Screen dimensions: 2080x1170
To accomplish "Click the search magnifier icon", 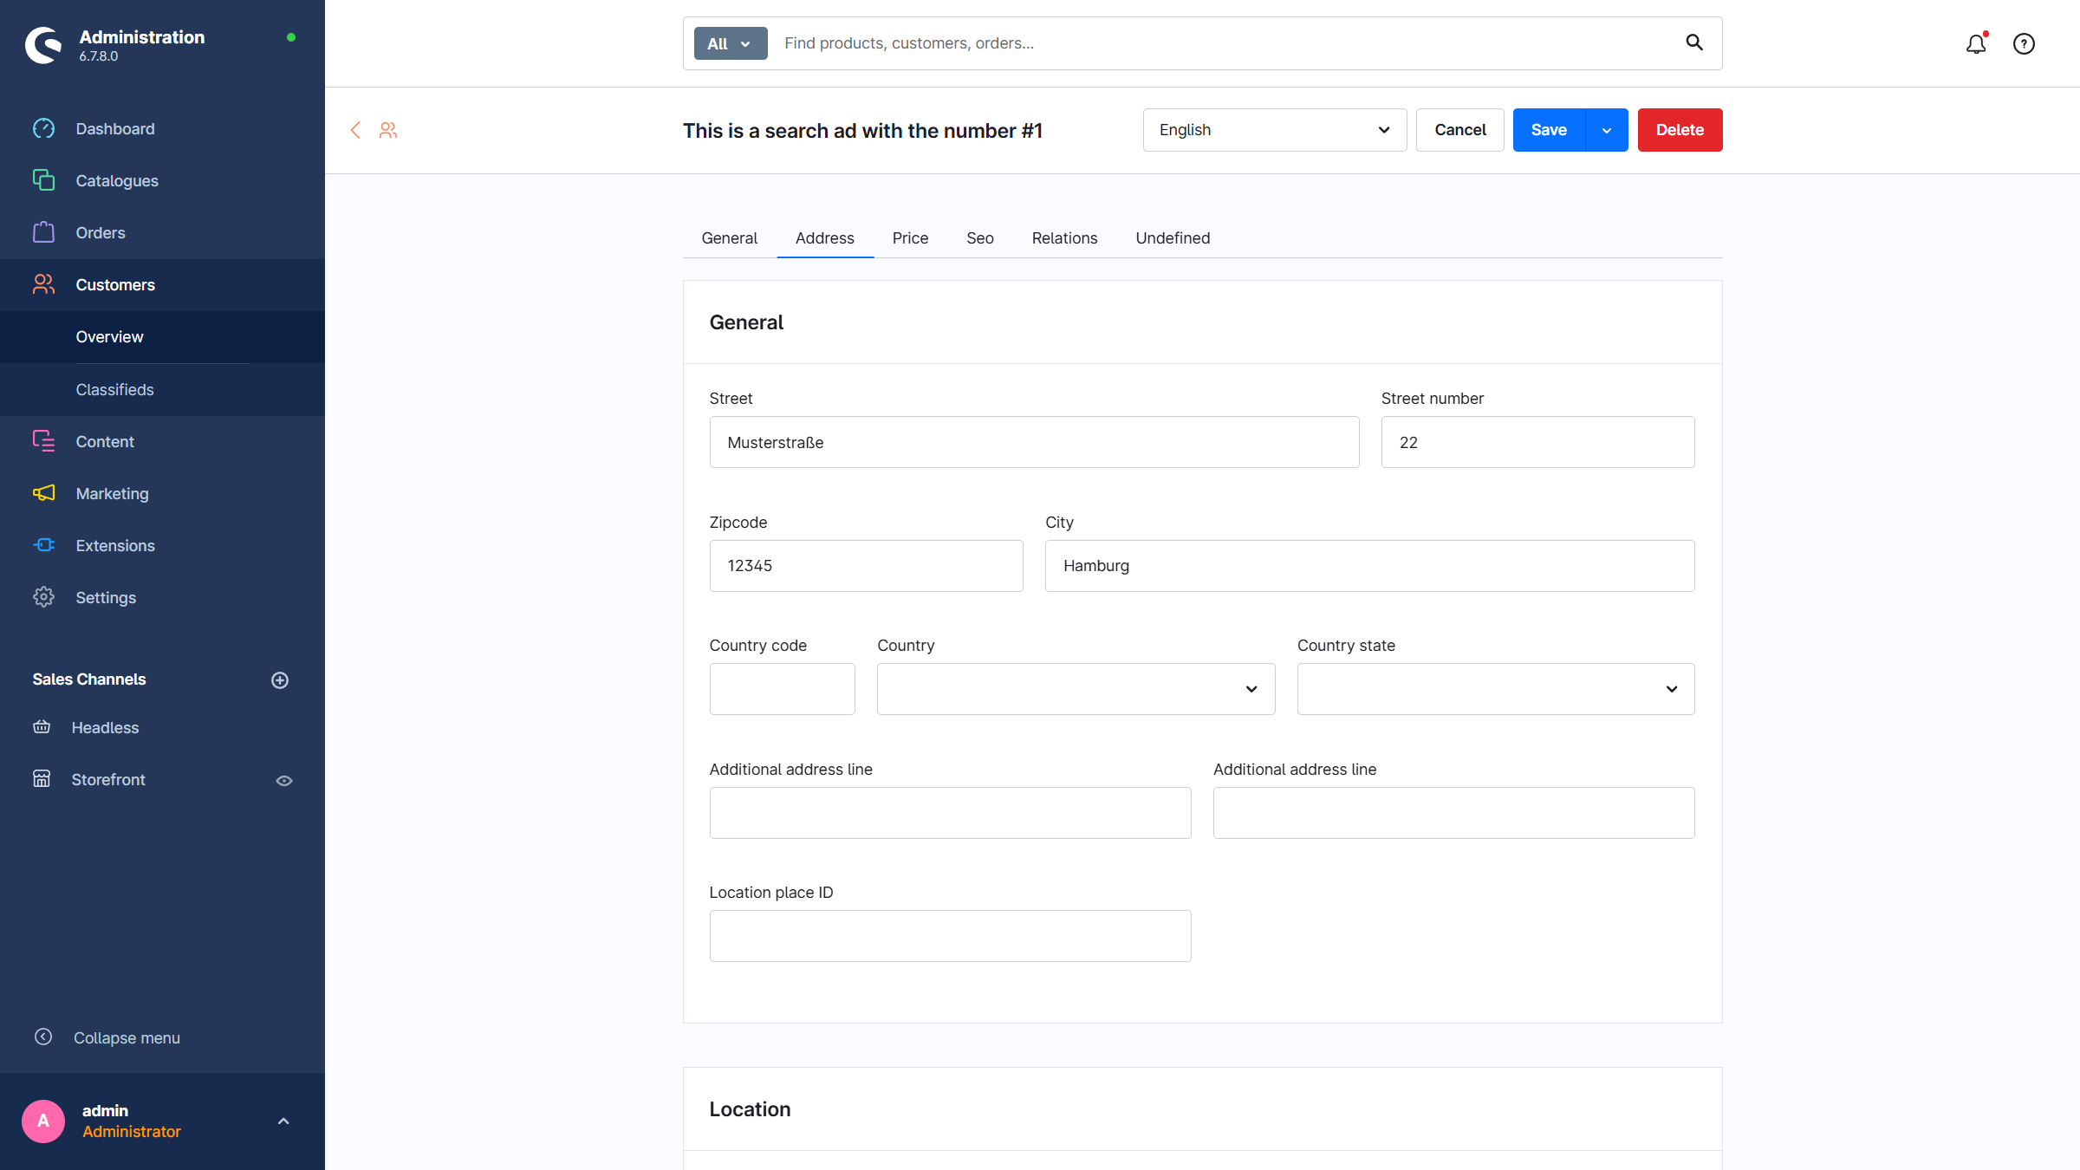I will [1693, 42].
